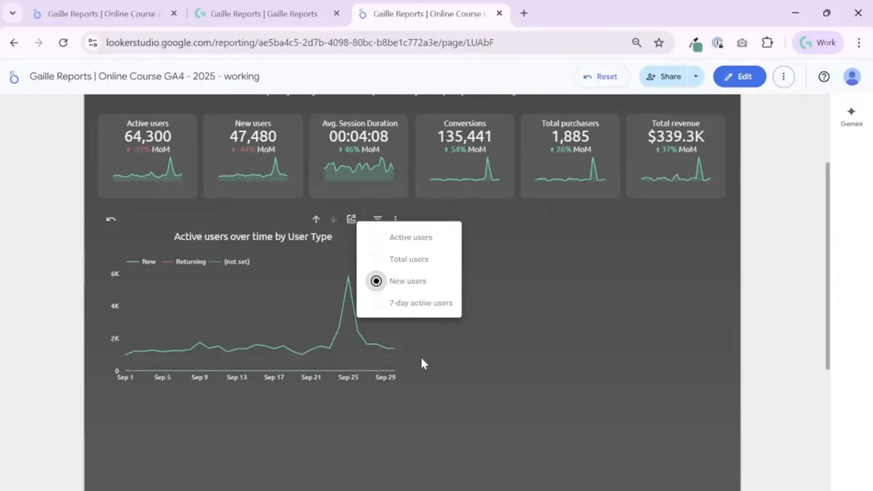The width and height of the screenshot is (873, 491).
Task: Choose the Total users metric option
Action: tap(409, 259)
